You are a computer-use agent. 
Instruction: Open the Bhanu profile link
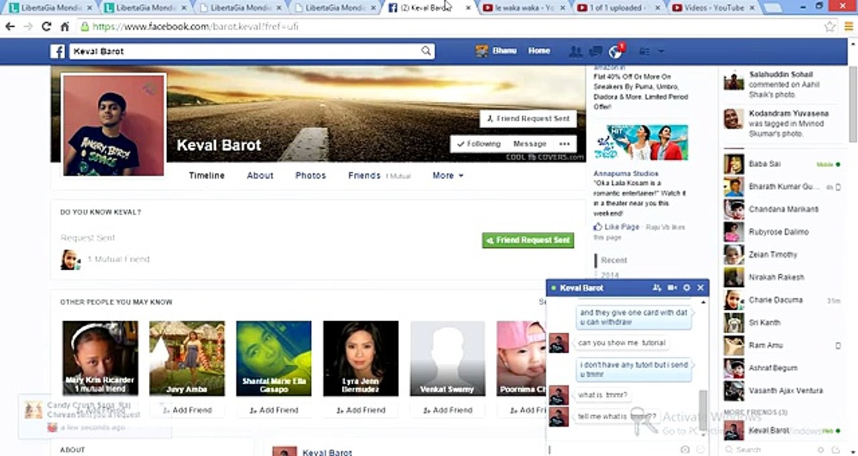505,51
